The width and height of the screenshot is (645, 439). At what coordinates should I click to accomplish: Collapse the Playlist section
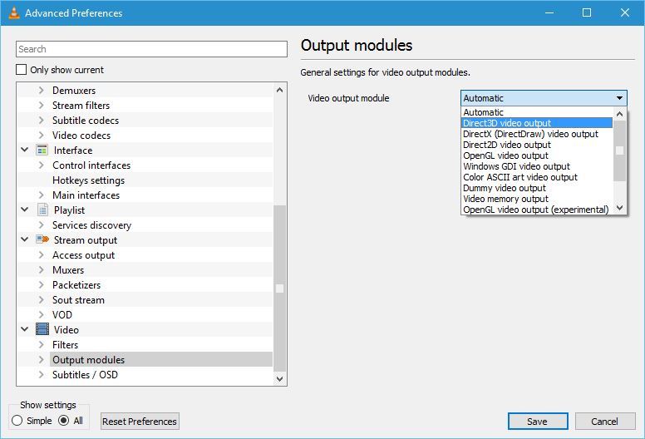pyautogui.click(x=25, y=210)
